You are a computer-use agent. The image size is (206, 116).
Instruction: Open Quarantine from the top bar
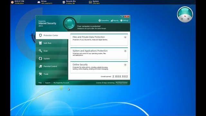104,21
